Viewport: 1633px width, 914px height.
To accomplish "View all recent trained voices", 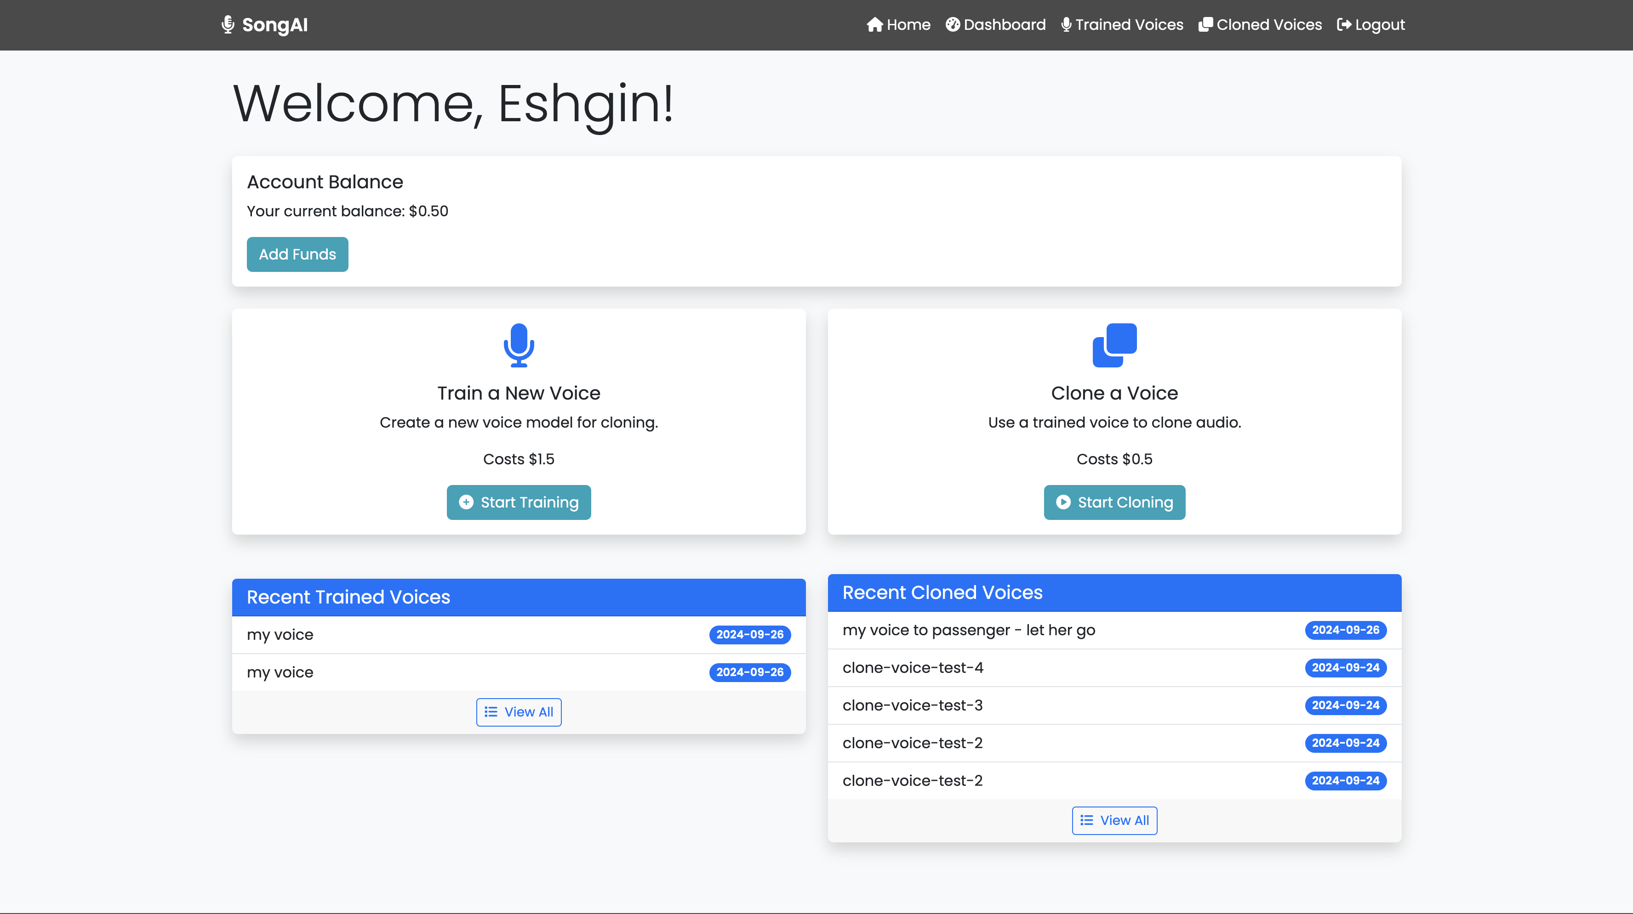I will [x=519, y=712].
